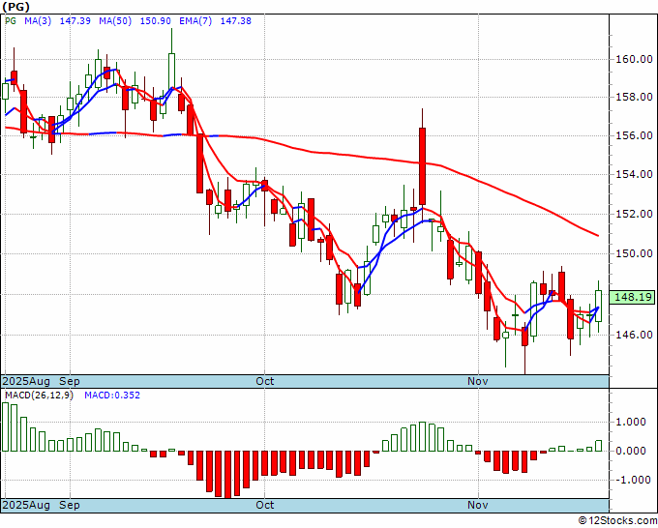
Task: Click the tall red candle peaking near 157
Action: click(x=422, y=166)
